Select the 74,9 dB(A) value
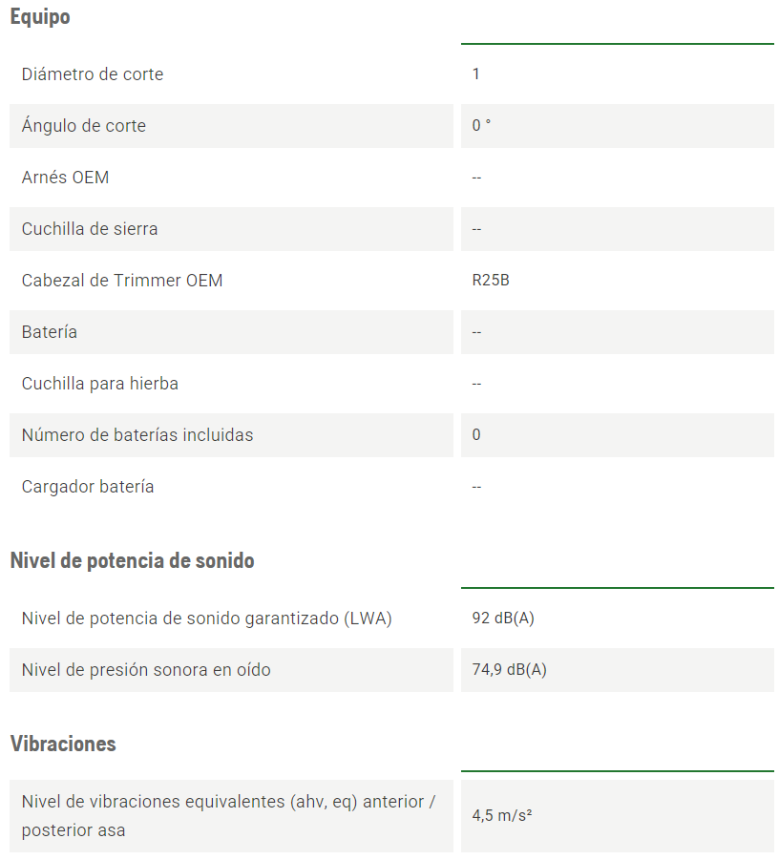 click(510, 670)
